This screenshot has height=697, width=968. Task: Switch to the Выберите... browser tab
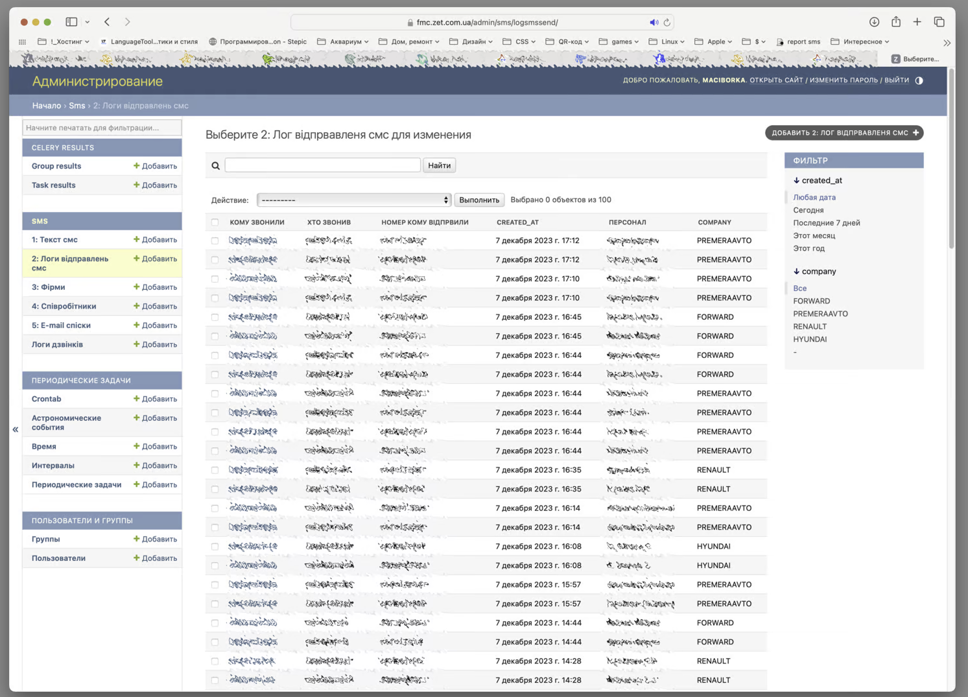pyautogui.click(x=915, y=59)
